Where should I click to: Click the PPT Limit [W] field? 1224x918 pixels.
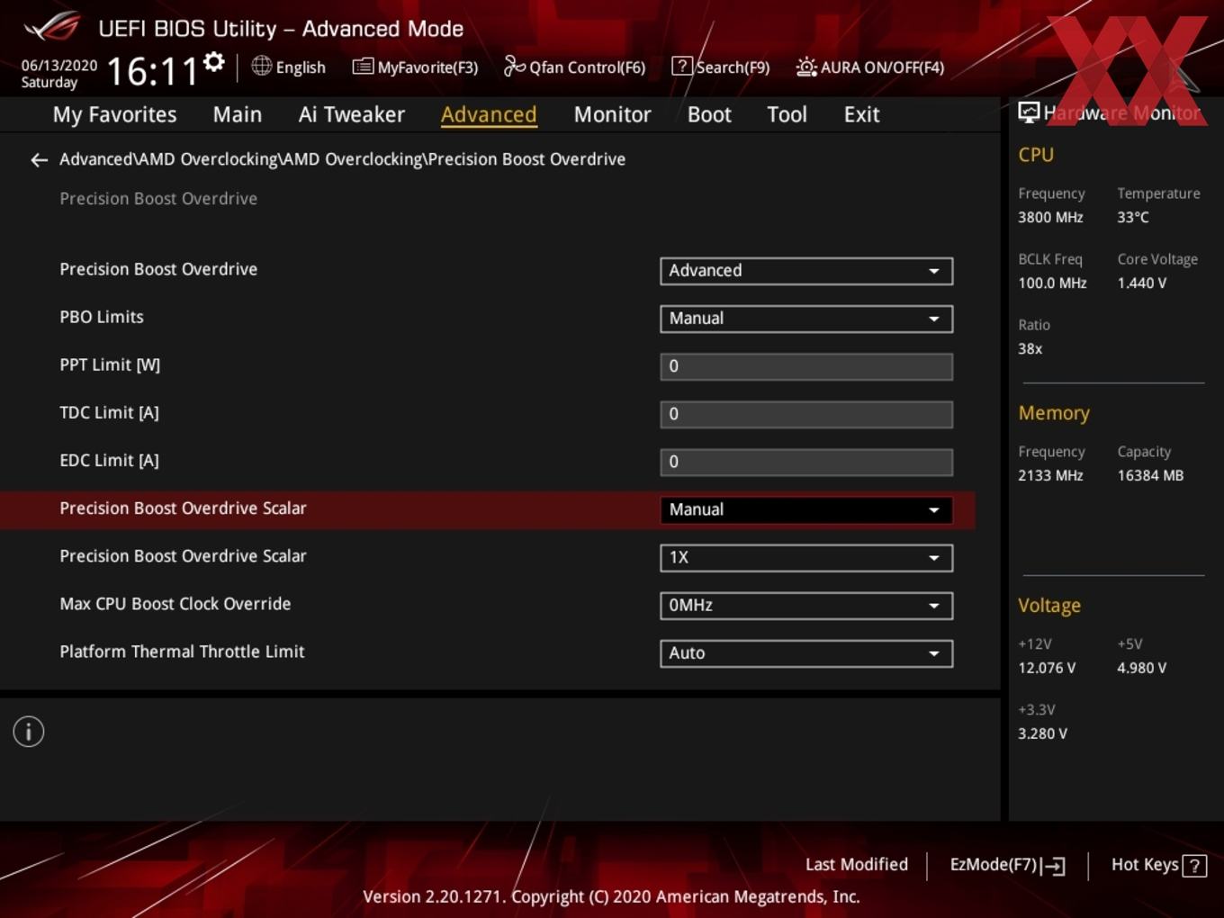click(x=806, y=366)
